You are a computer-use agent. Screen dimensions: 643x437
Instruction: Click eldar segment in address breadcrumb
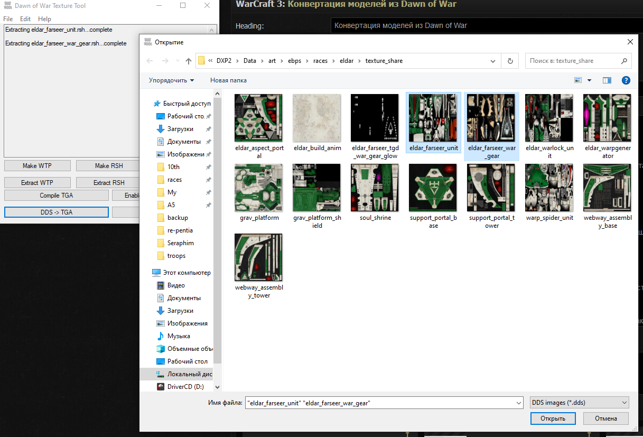[347, 61]
